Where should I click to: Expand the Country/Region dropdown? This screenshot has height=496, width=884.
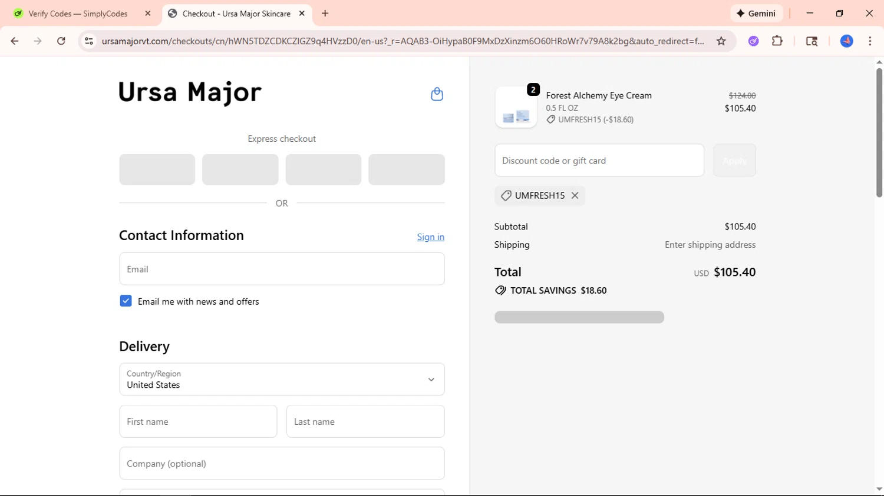pos(282,380)
